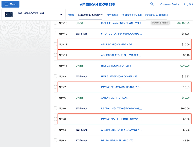Check the Aldi transaction row

click(56, 130)
